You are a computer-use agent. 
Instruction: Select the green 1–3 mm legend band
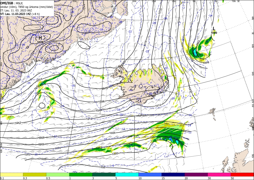pos(81,174)
